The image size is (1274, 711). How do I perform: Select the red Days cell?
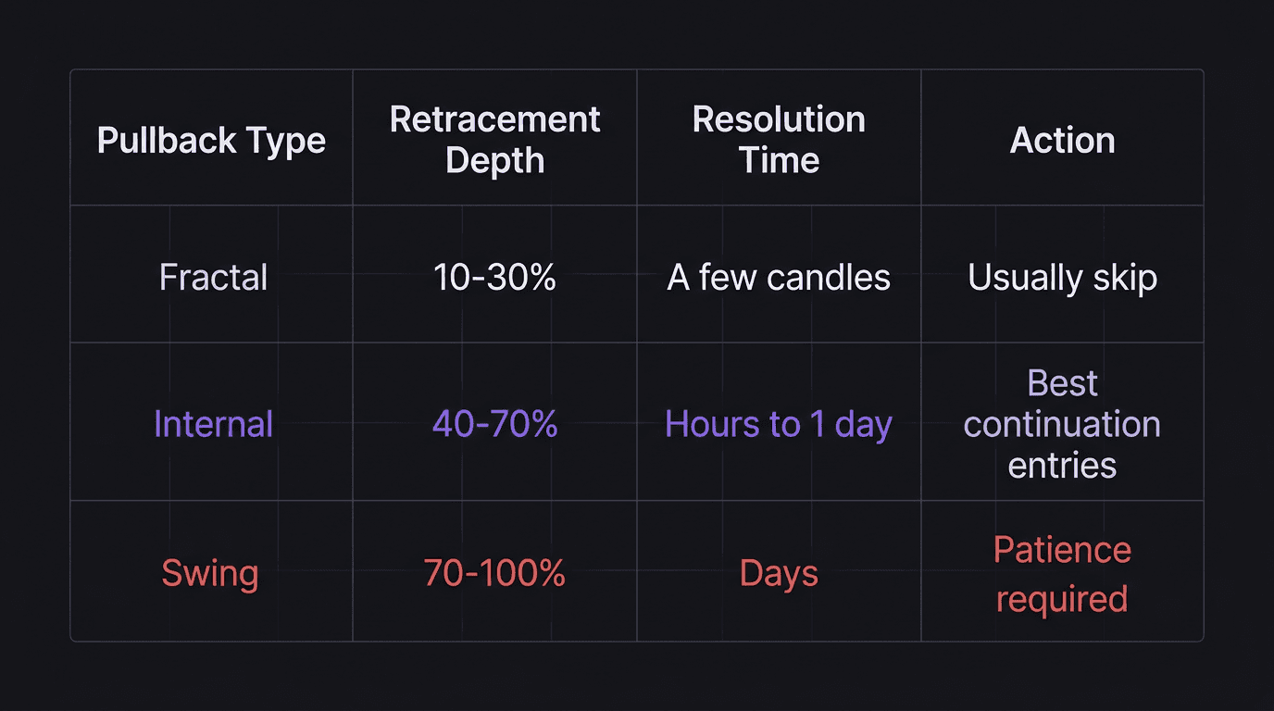pos(779,574)
